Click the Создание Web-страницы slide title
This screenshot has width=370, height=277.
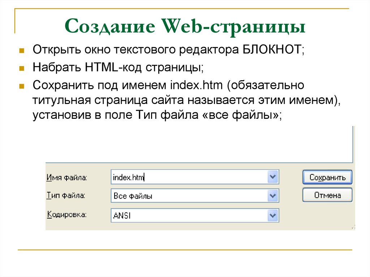[185, 26]
